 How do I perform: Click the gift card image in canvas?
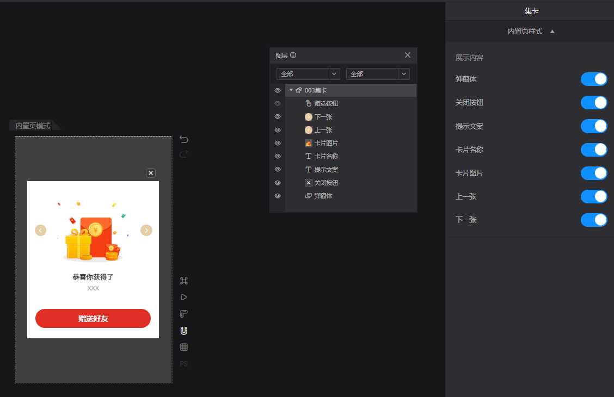pyautogui.click(x=93, y=232)
